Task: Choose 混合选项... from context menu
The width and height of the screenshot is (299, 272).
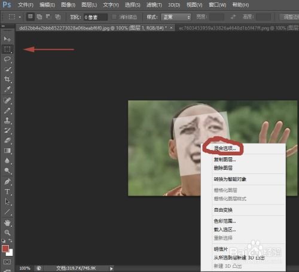Action: tap(225, 148)
